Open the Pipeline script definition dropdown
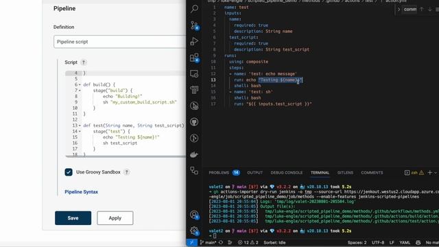This screenshot has height=247, width=439. click(x=120, y=42)
